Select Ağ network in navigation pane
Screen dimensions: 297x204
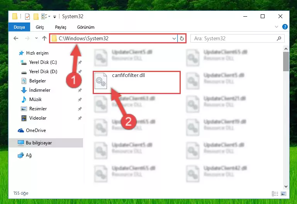pos(29,155)
